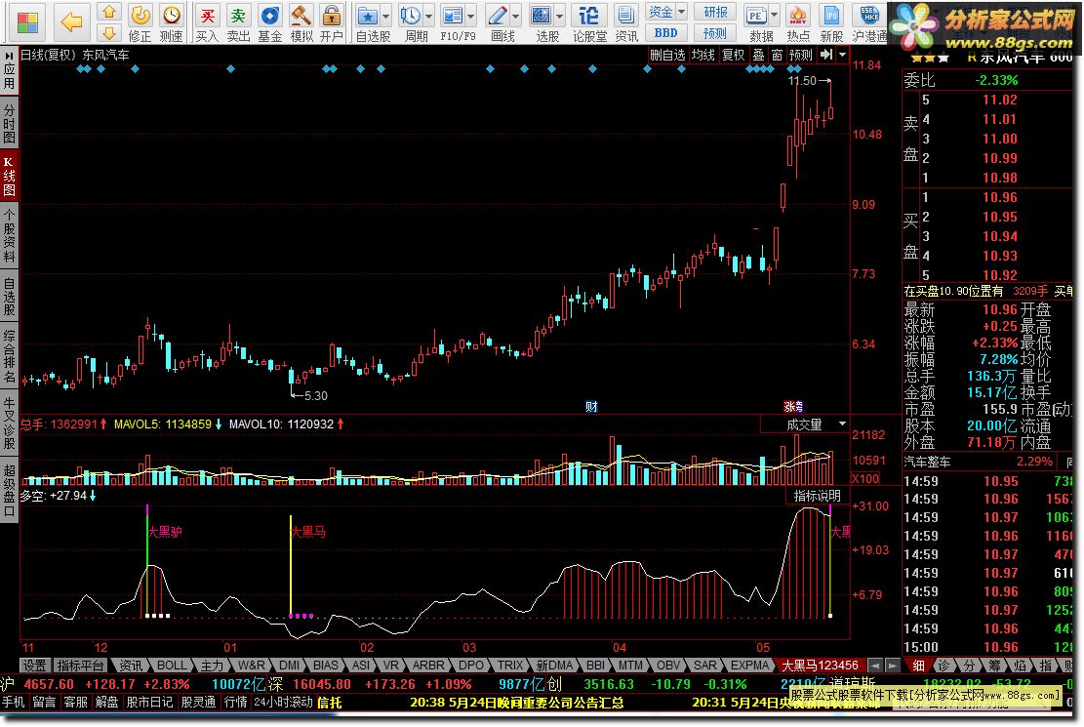Image resolution: width=1084 pixels, height=727 pixels.
Task: Select the OBV indicator tab
Action: click(667, 666)
